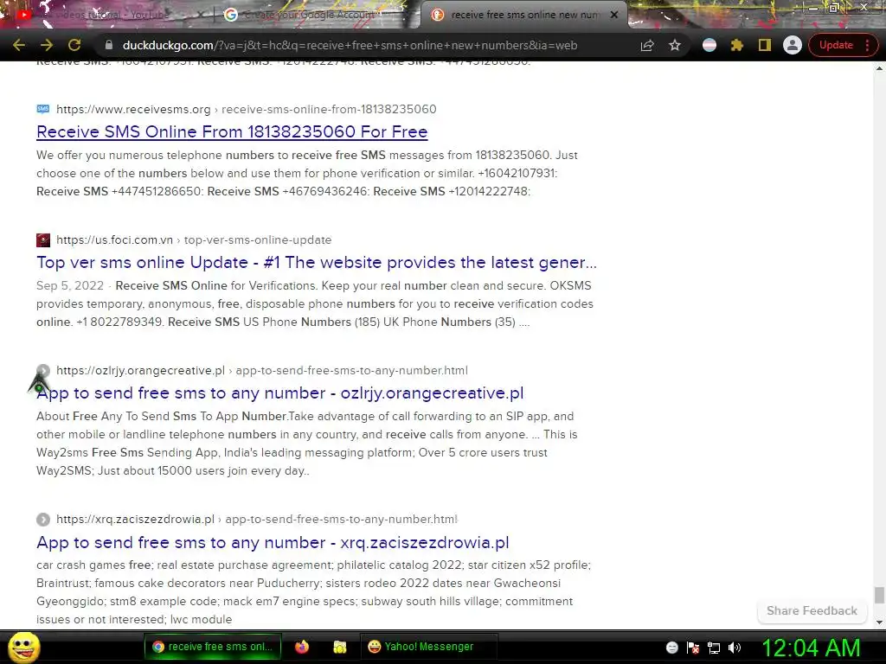Screen dimensions: 886x664
Task: Click the scrollbar down arrow
Action: click(x=879, y=622)
